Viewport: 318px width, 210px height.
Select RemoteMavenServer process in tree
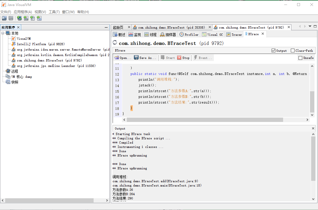[x=63, y=49]
